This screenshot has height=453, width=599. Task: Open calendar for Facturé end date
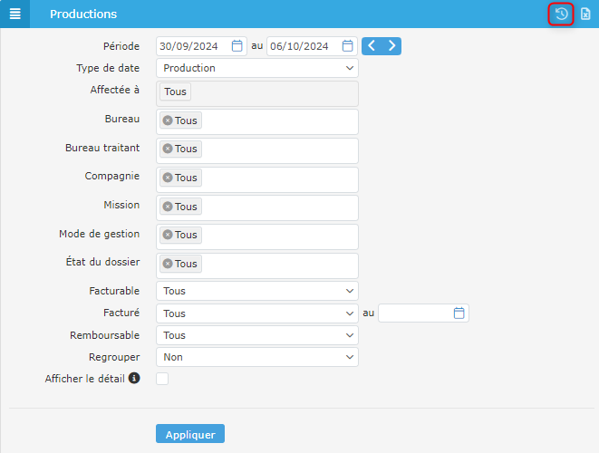tap(459, 313)
